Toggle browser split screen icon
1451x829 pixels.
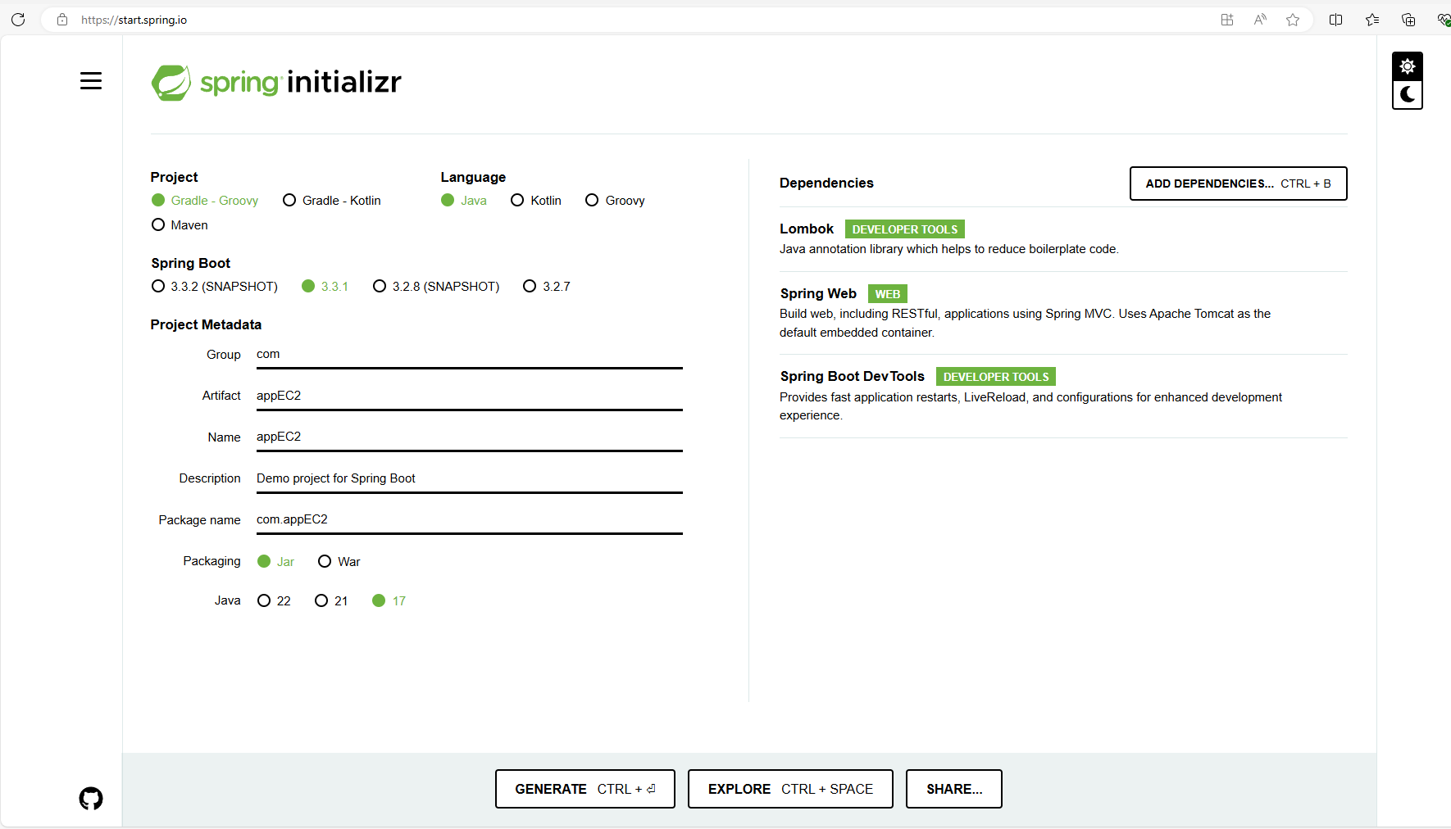click(x=1335, y=20)
